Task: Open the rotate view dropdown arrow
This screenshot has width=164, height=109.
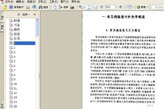Action: tap(133, 7)
